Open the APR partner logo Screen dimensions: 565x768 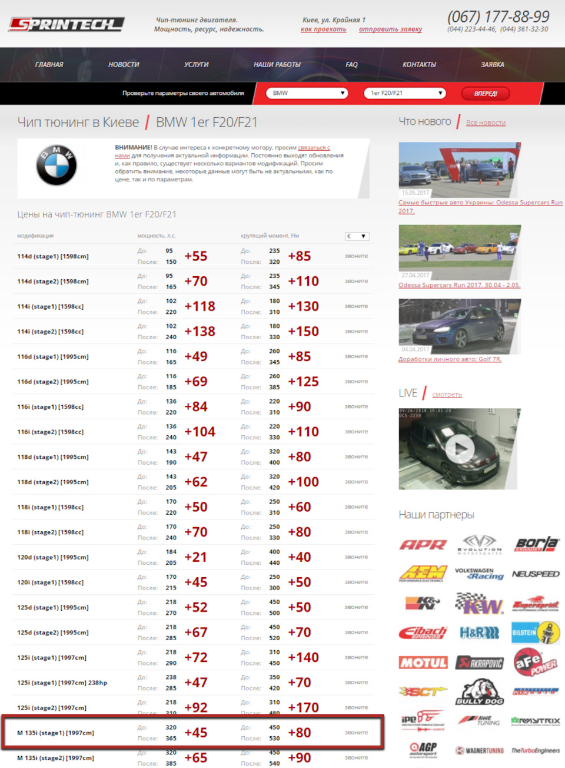click(423, 545)
